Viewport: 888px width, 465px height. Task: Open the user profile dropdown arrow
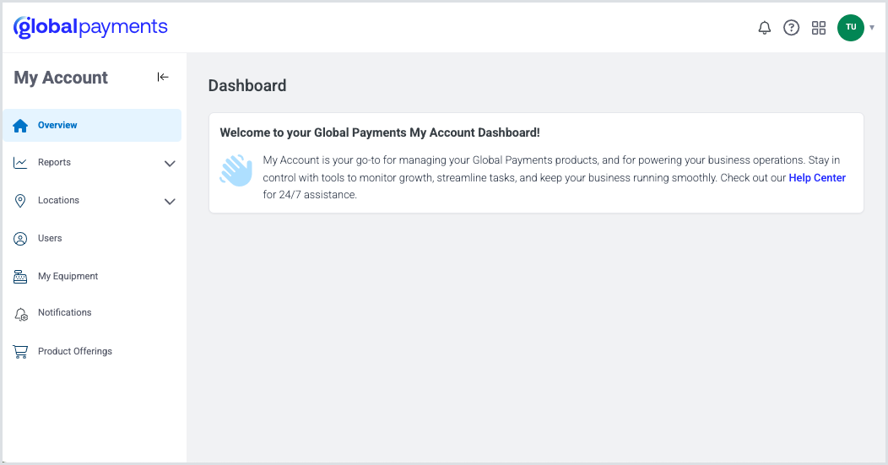click(x=872, y=28)
